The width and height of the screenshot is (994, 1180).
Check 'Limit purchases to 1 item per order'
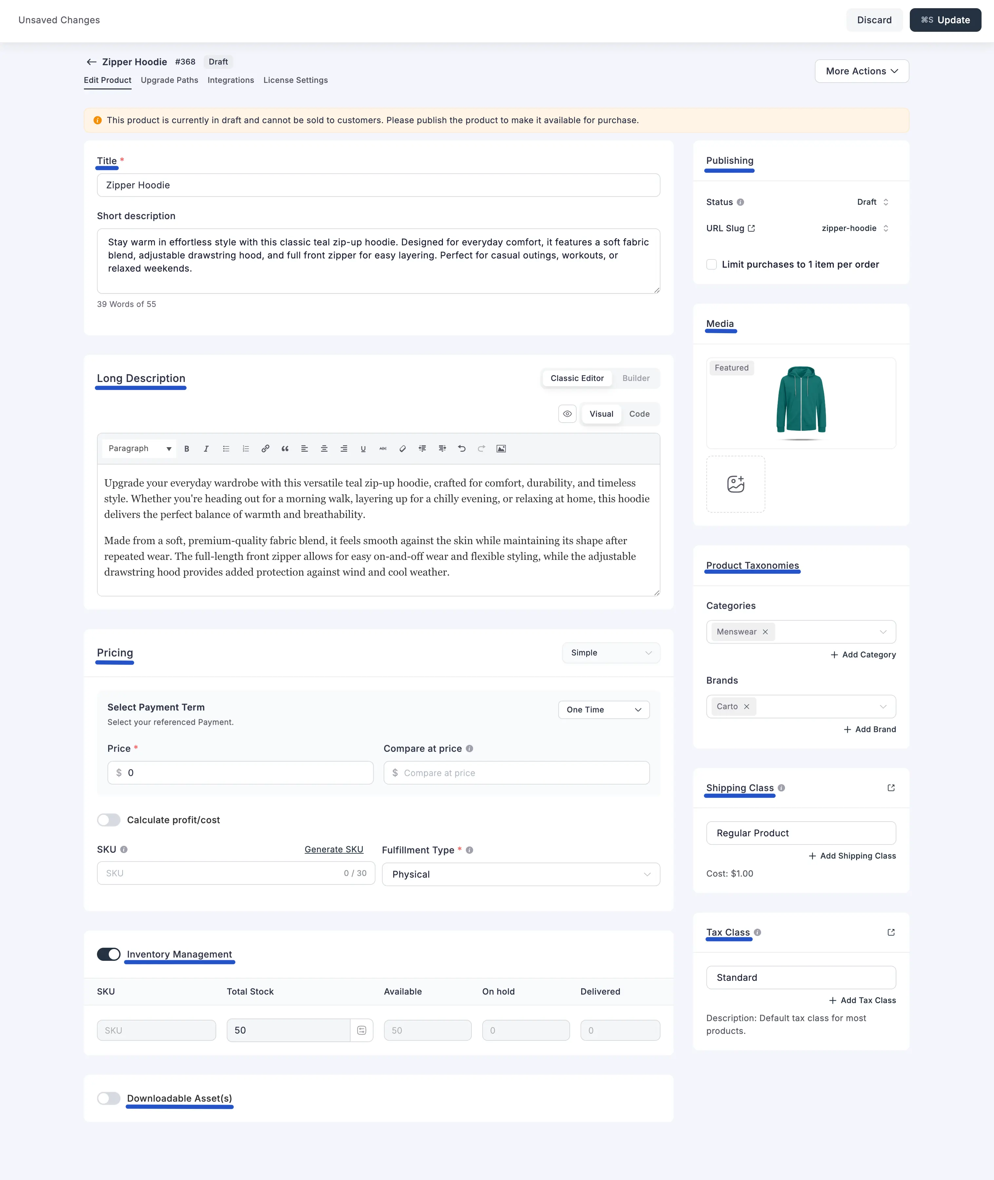[712, 264]
